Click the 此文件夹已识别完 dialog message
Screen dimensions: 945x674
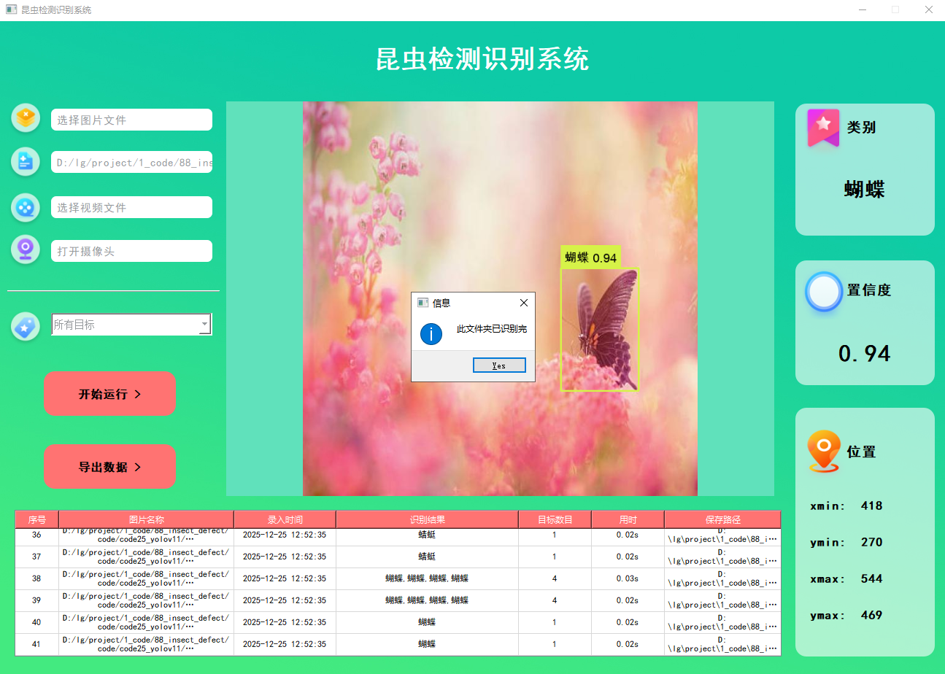point(492,329)
